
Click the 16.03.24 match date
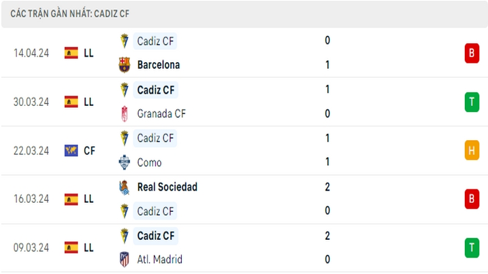click(31, 199)
